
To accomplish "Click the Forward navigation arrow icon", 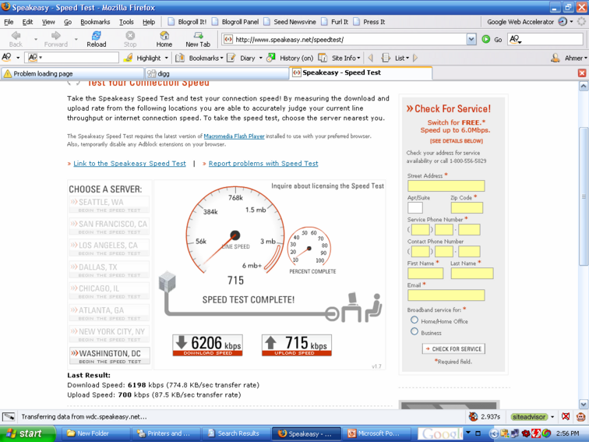I will tap(55, 35).
